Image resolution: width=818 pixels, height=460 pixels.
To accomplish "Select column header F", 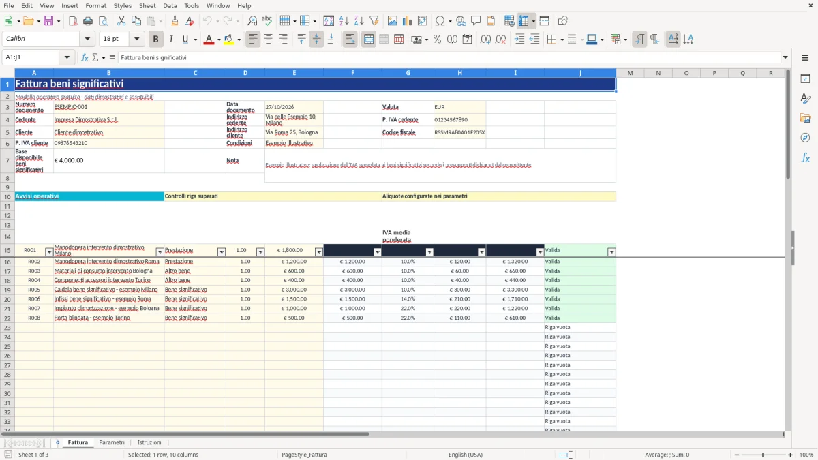I will pos(352,73).
